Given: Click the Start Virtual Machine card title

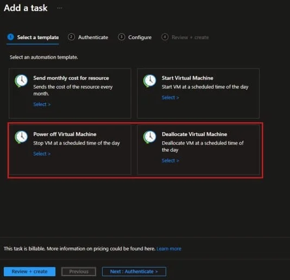Looking at the screenshot, I should click(187, 78).
